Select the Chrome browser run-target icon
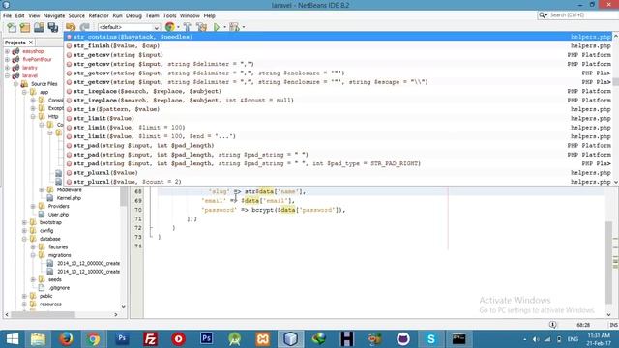 coord(170,27)
